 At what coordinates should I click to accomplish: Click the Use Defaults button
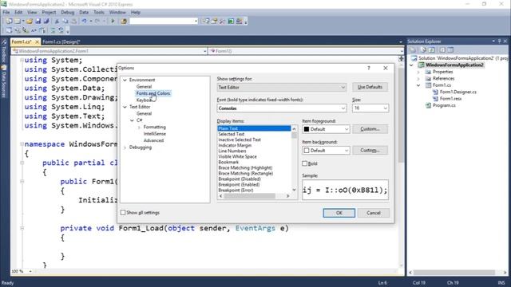coord(370,87)
